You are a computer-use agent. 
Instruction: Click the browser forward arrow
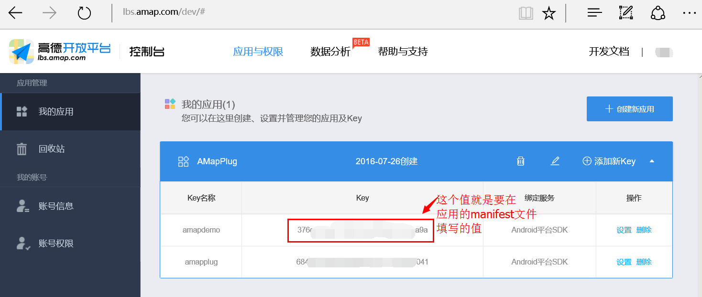click(x=49, y=13)
